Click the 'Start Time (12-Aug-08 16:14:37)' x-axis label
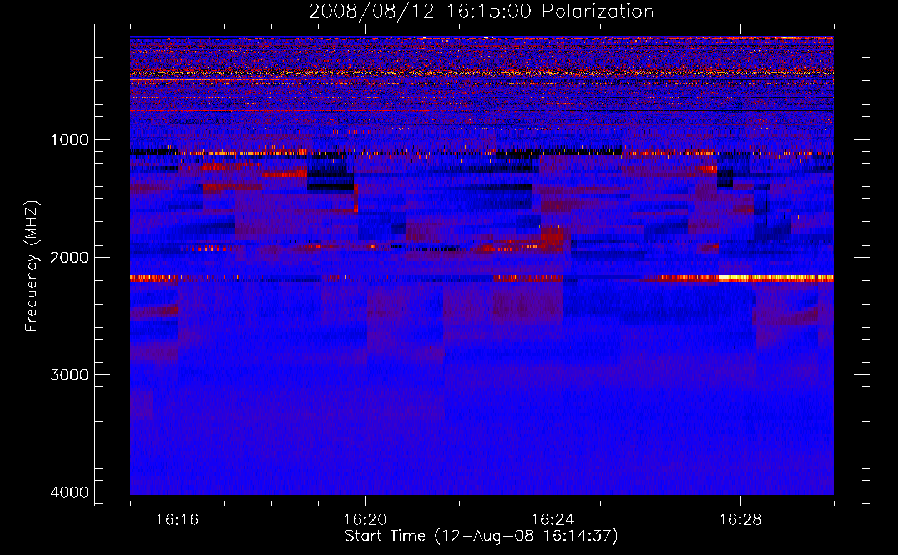Viewport: 898px width, 555px height. (x=481, y=536)
